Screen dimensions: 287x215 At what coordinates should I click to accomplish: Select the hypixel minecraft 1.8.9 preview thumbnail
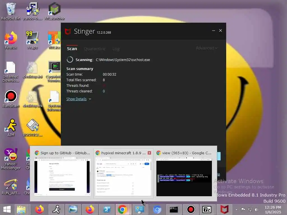123,173
